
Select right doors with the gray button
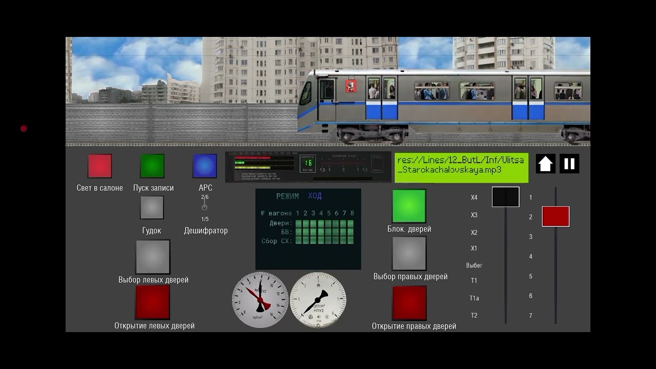click(x=409, y=253)
